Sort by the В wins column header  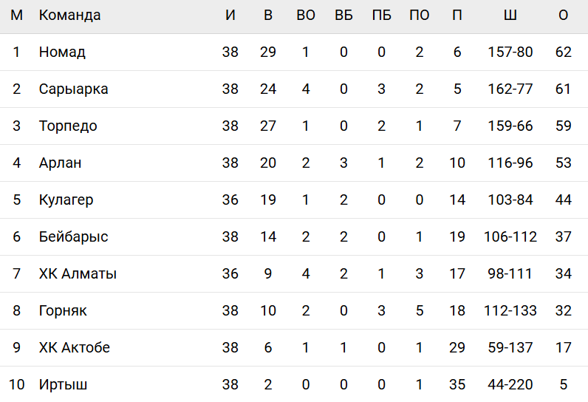tap(268, 16)
